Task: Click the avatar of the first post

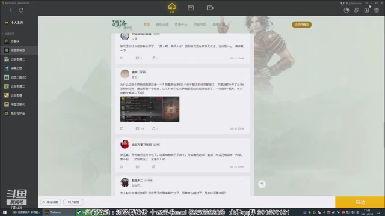Action: [125, 36]
